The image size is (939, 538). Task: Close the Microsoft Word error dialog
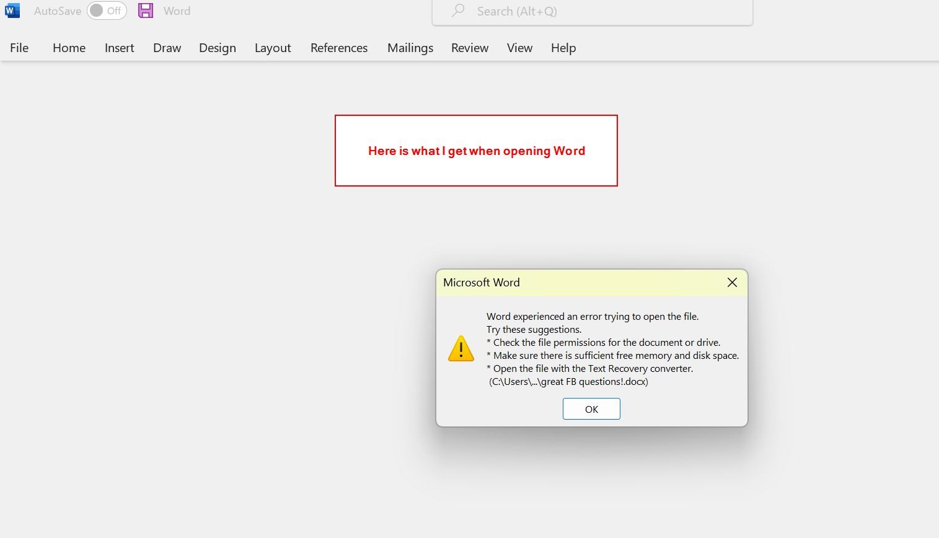(732, 283)
